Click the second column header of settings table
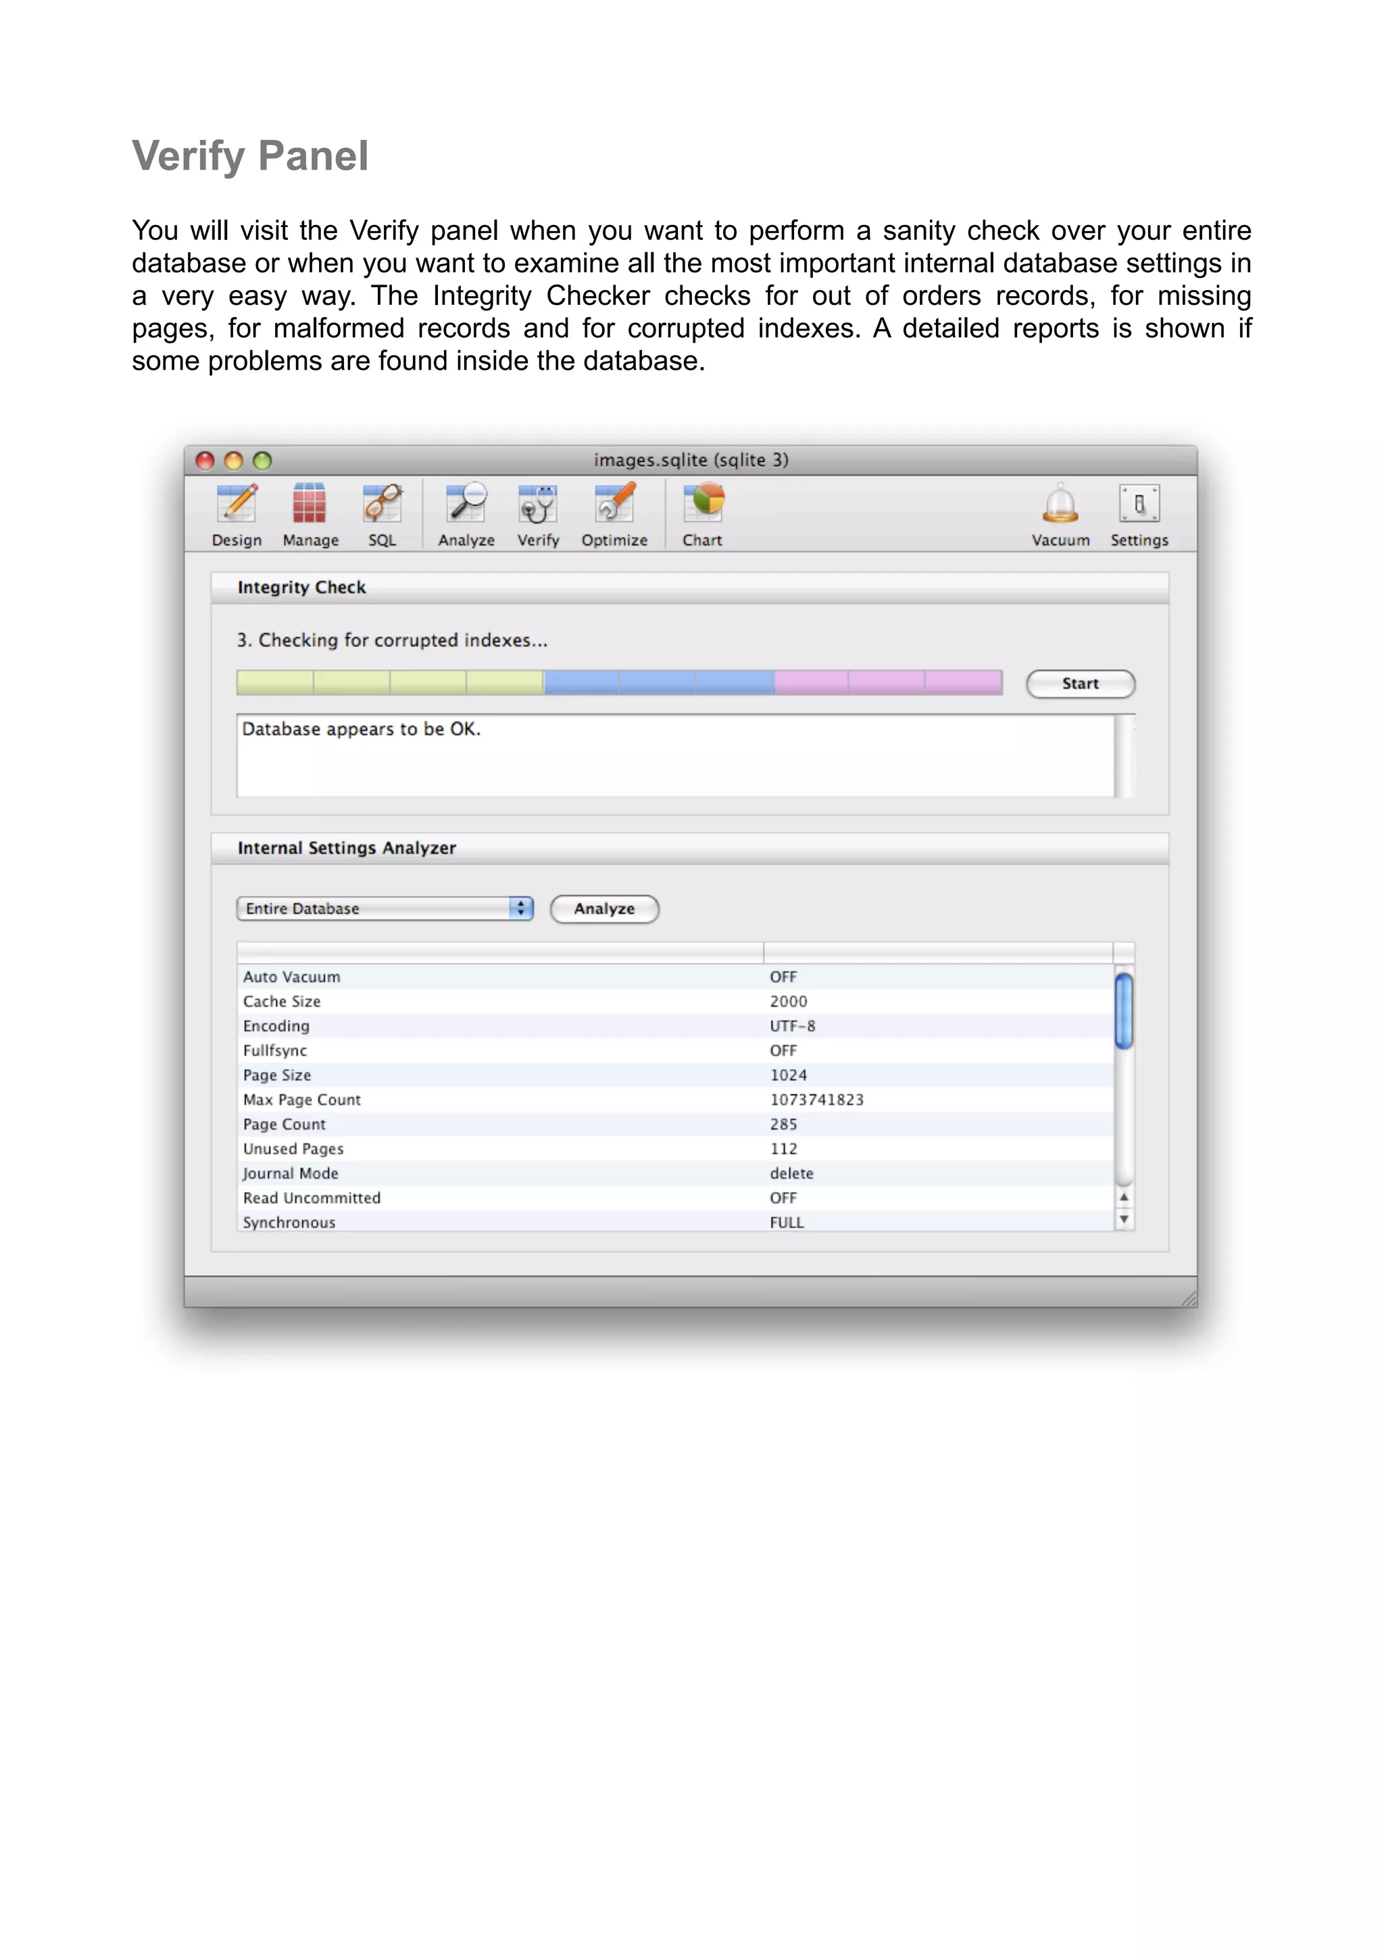The image size is (1384, 1959). pos(938,953)
